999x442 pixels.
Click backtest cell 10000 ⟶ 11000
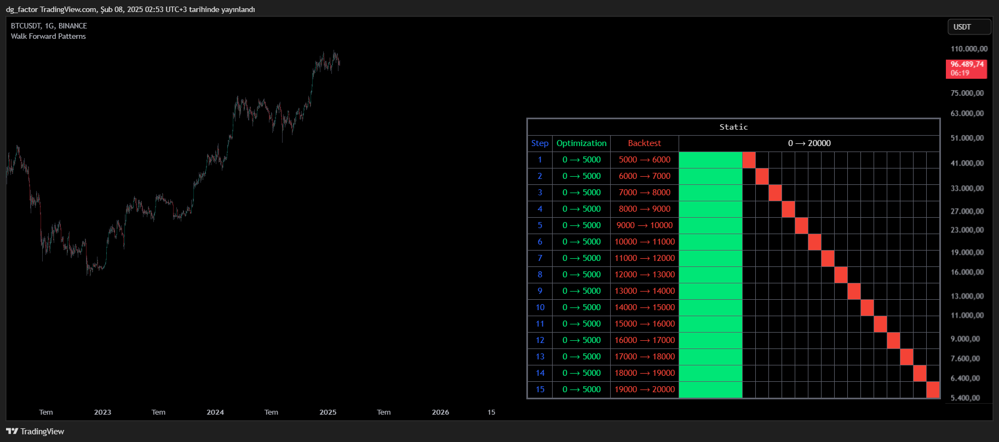coord(645,242)
